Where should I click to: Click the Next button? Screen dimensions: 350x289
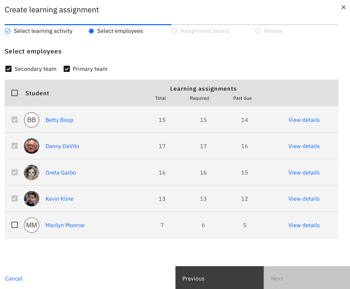pyautogui.click(x=307, y=278)
